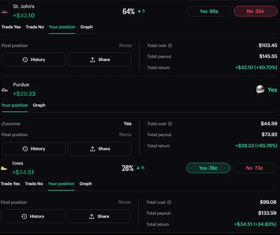
Task: Select Your position tab for Iowa
Action: [61, 184]
